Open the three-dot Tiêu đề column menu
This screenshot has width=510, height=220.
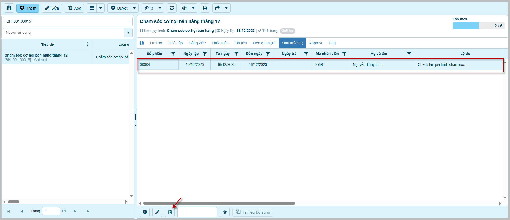tap(87, 44)
